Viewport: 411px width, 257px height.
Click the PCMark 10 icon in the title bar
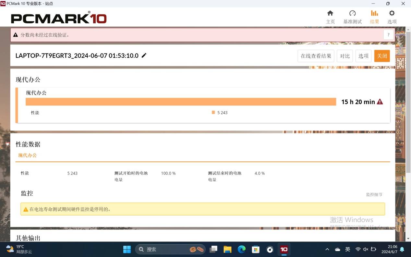point(3,4)
